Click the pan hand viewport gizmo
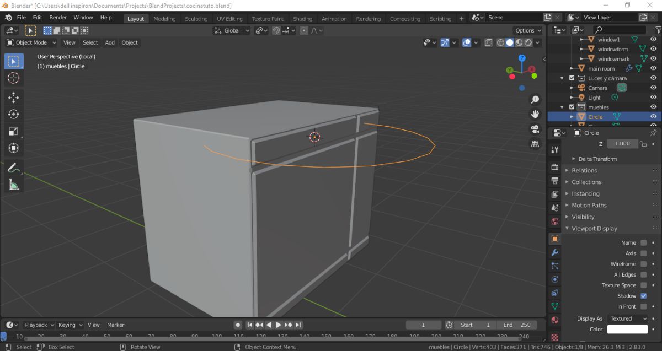 click(x=535, y=114)
